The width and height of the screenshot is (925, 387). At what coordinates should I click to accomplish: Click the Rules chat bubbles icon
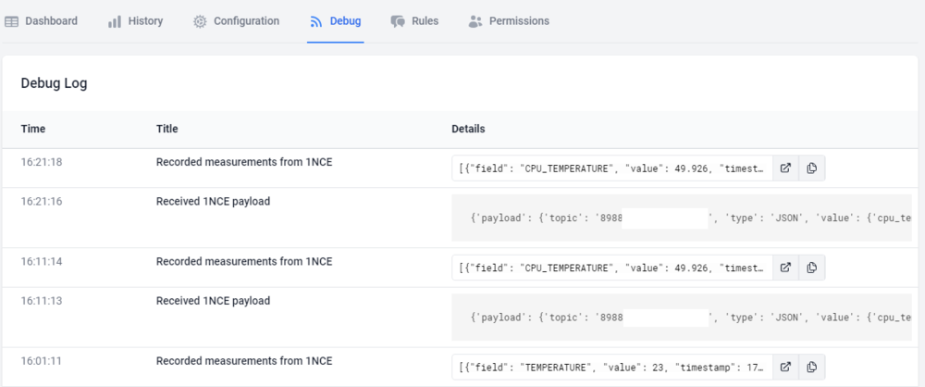[398, 21]
